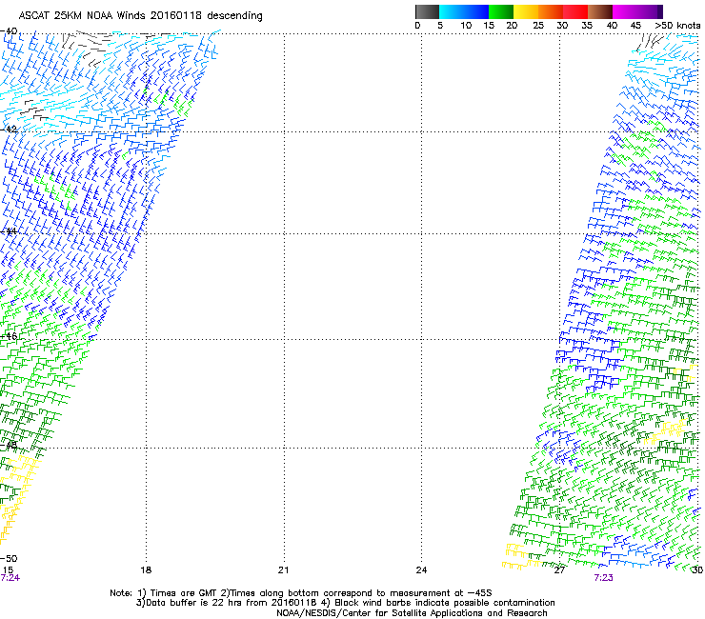Viewport: 705px width, 619px height.
Task: Select the gray 0-5 knots legend swatch
Action: [427, 11]
